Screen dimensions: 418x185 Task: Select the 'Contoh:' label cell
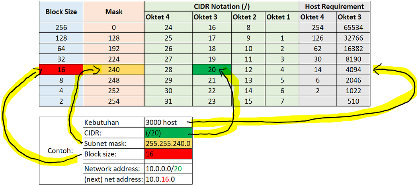(x=61, y=151)
